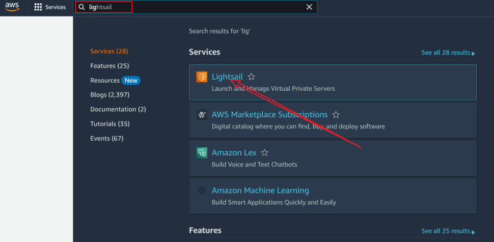
Task: Click the AWS logo home icon
Action: 12,7
